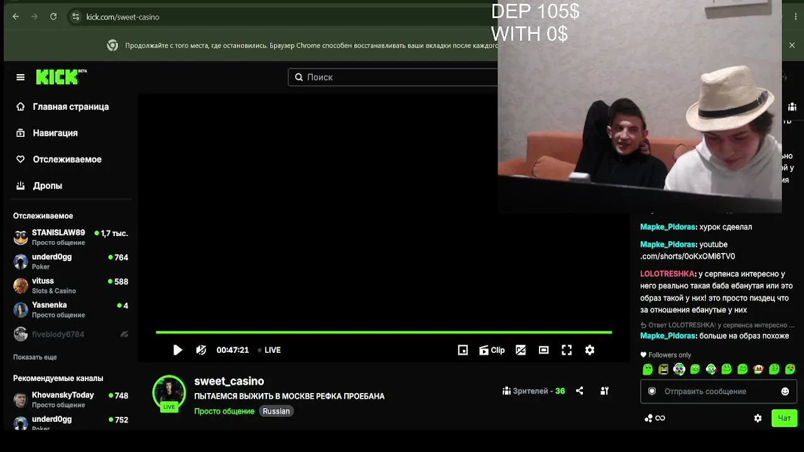This screenshot has width=804, height=452.
Task: Click the crossed-out chart icon in player
Action: tap(521, 350)
